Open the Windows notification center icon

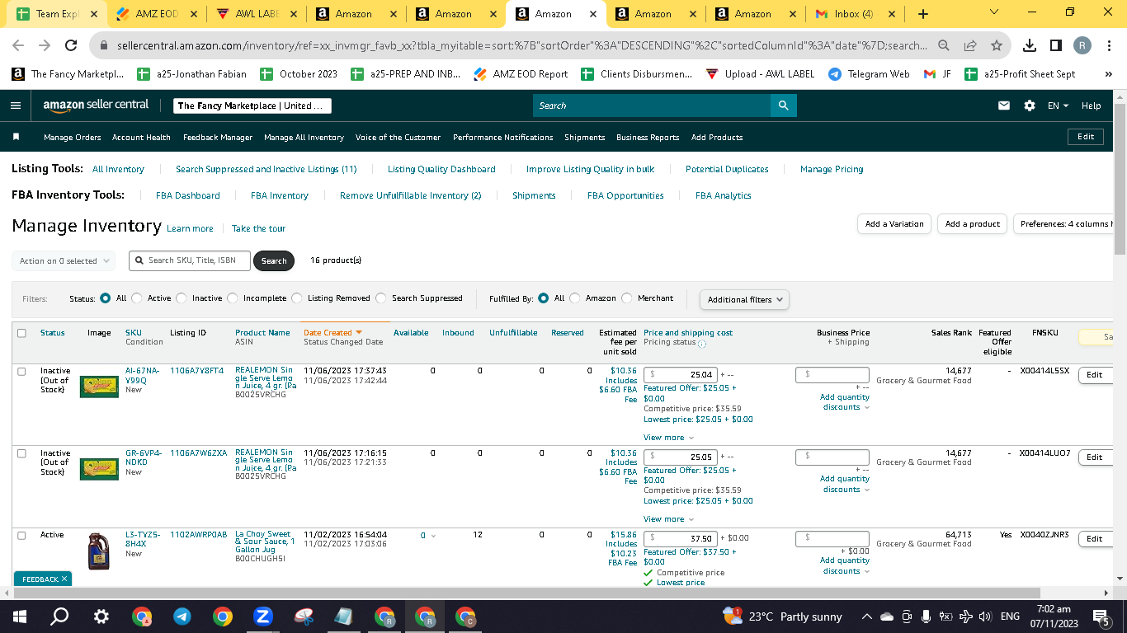tap(1101, 617)
